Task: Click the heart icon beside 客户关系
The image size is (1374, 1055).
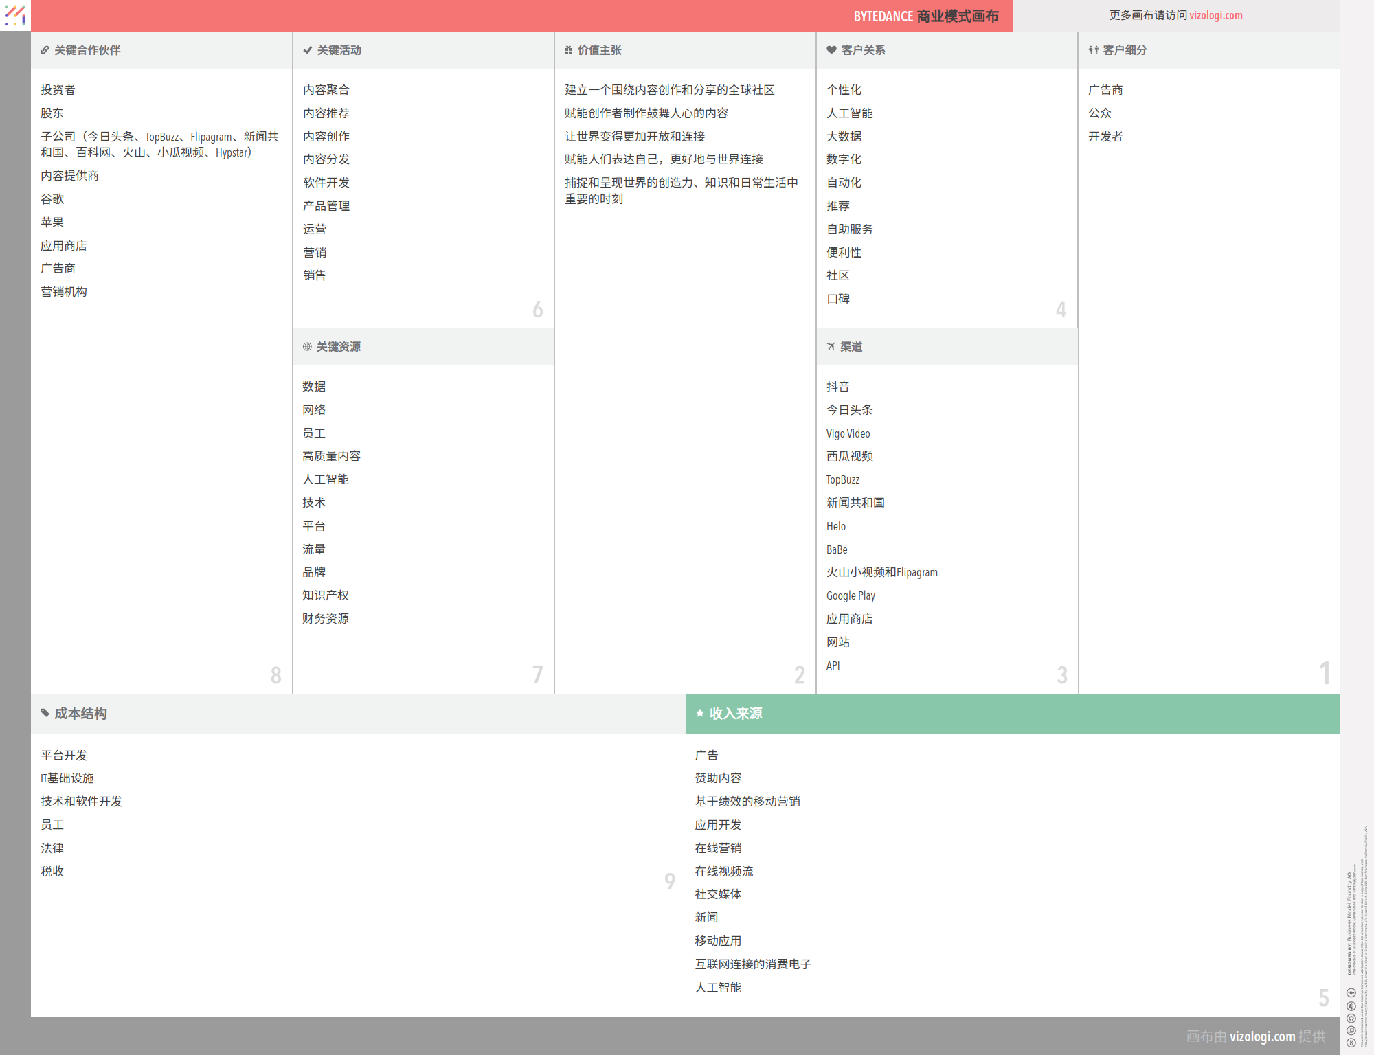Action: 831,50
